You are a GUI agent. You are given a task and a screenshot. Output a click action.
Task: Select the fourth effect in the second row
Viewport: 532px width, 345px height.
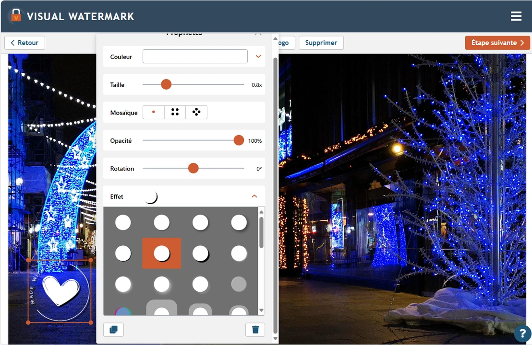click(x=239, y=253)
